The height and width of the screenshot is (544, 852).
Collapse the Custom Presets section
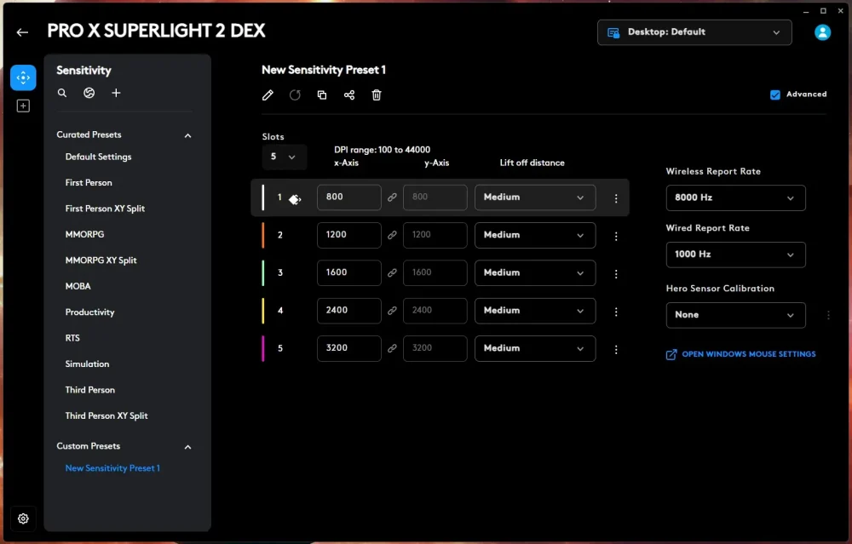coord(187,447)
